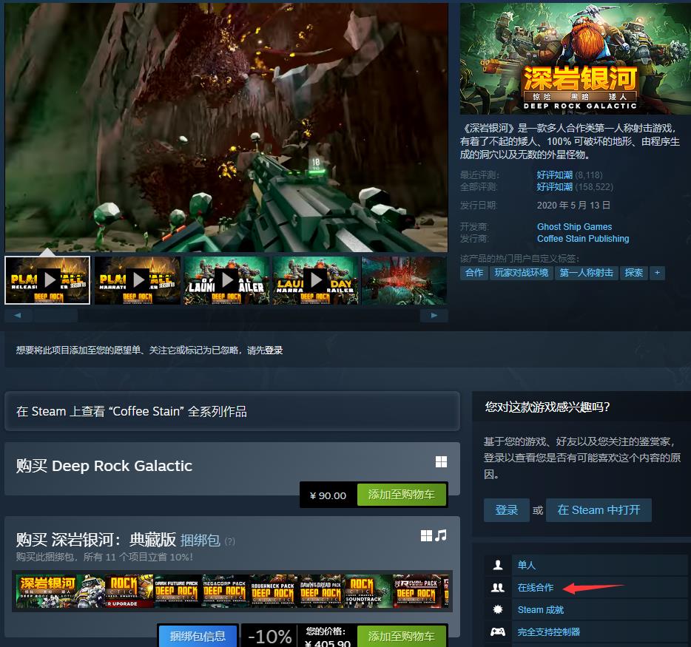Screen dimensions: 691x647
Task: Select the 第一人称射击 tag
Action: click(x=586, y=273)
